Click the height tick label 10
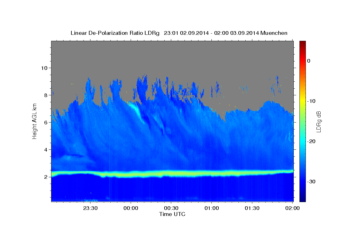 click(x=44, y=68)
